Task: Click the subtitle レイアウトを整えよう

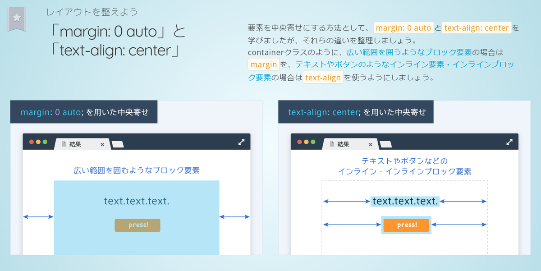Action: coord(92,12)
